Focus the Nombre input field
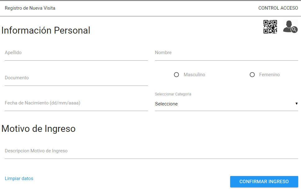 pyautogui.click(x=226, y=53)
